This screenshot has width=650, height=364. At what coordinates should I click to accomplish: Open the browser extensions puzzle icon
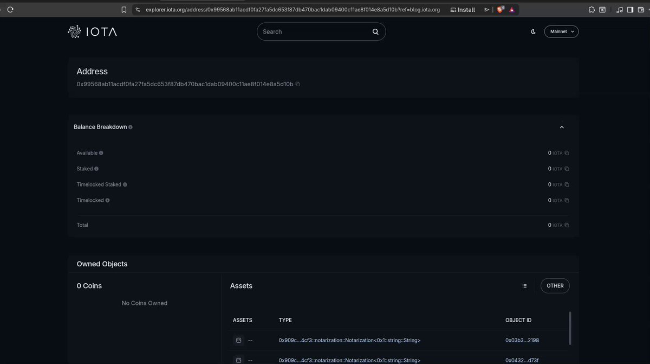(591, 10)
